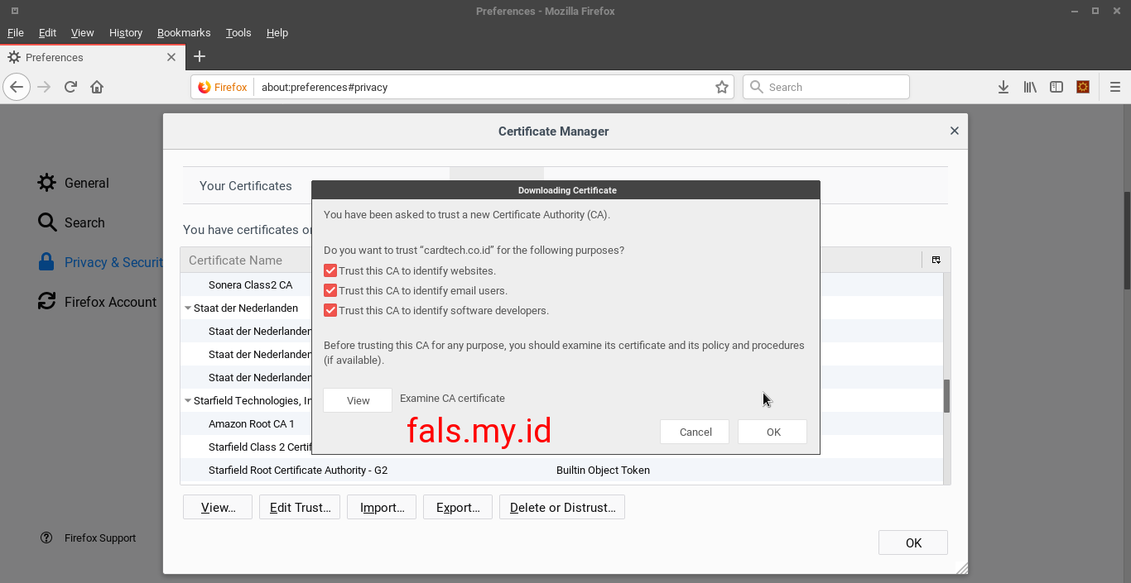This screenshot has height=583, width=1131.
Task: Click the Search input field in toolbar
Action: 826,87
